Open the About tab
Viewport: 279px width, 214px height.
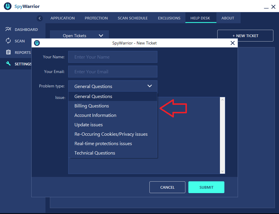point(228,18)
